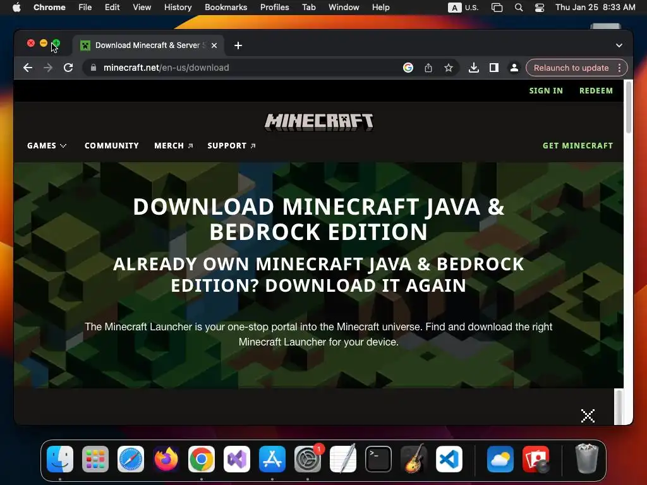The height and width of the screenshot is (485, 647).
Task: Open the Profiles menu
Action: click(x=274, y=8)
